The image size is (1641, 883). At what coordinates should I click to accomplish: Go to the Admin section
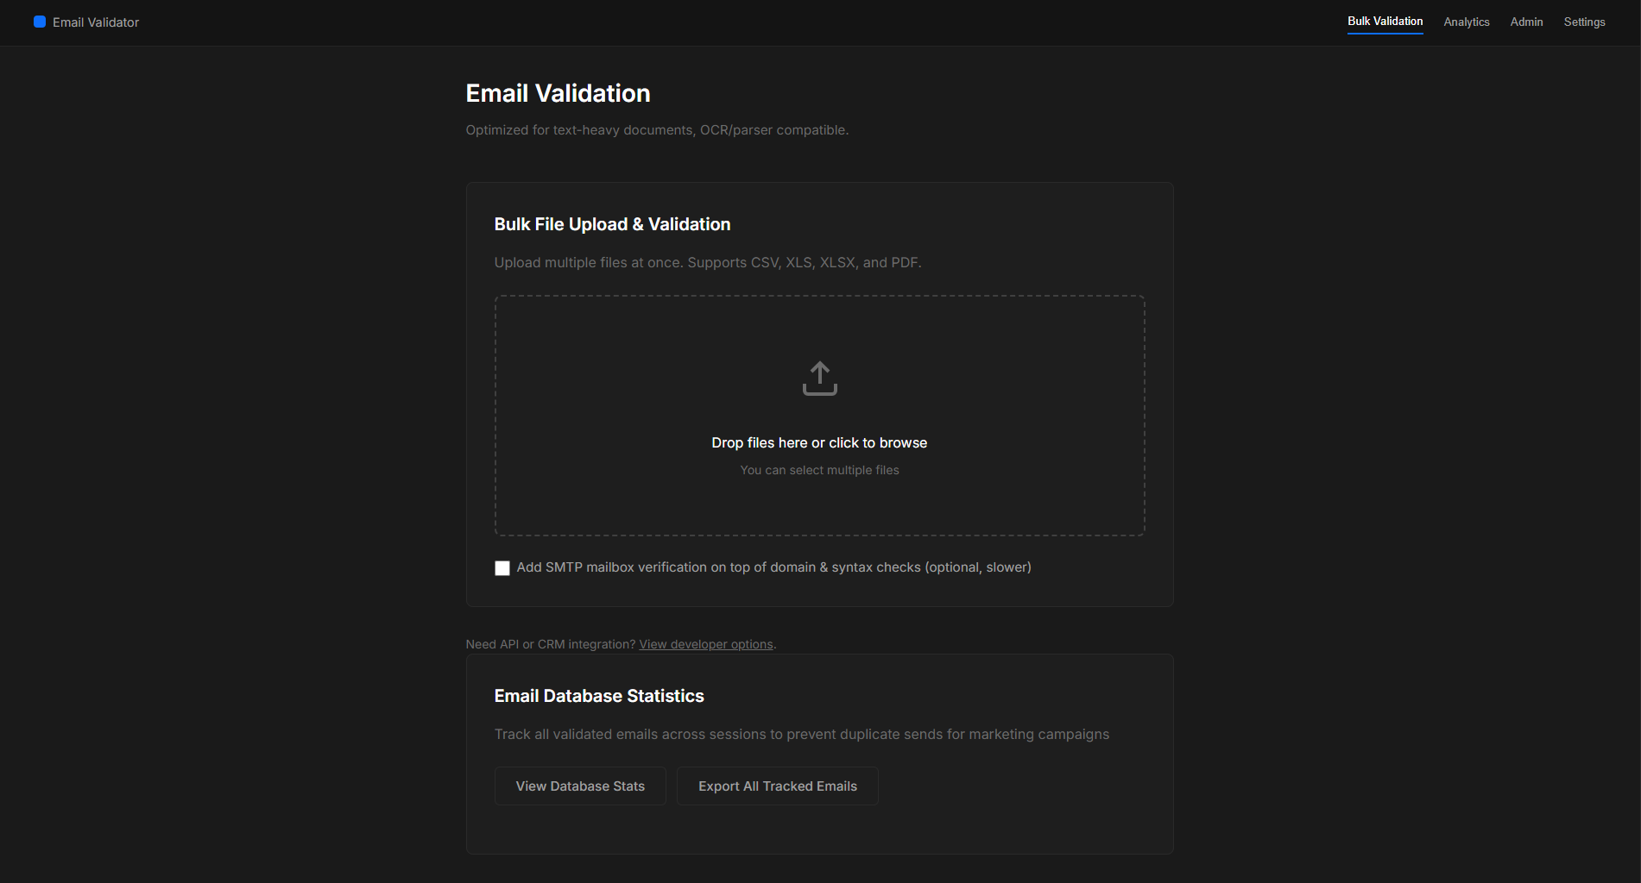pos(1526,22)
